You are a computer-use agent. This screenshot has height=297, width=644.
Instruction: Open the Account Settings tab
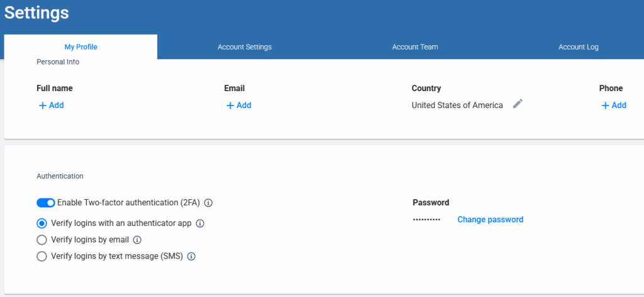[245, 47]
